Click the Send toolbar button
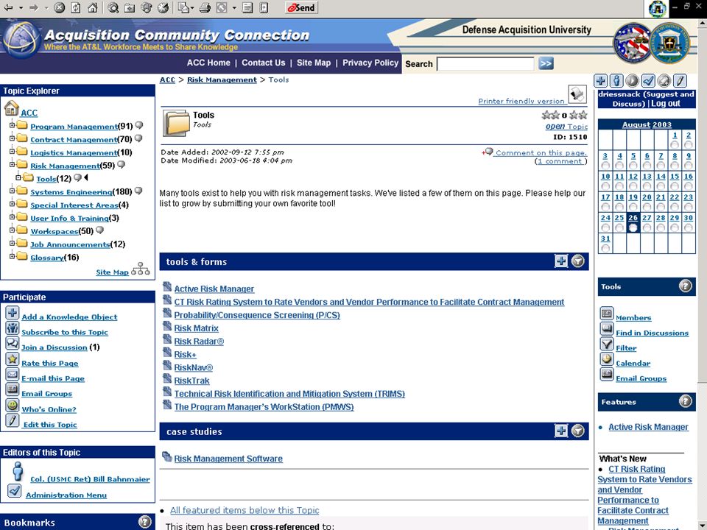 [301, 7]
